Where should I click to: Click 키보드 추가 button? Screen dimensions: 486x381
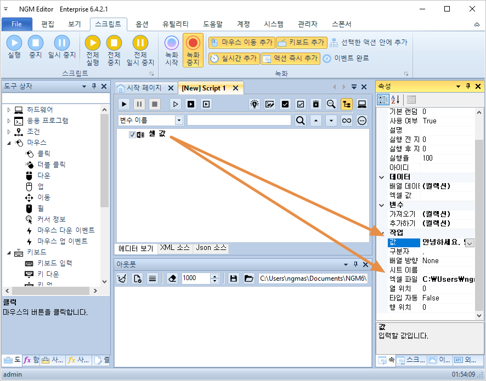click(302, 42)
